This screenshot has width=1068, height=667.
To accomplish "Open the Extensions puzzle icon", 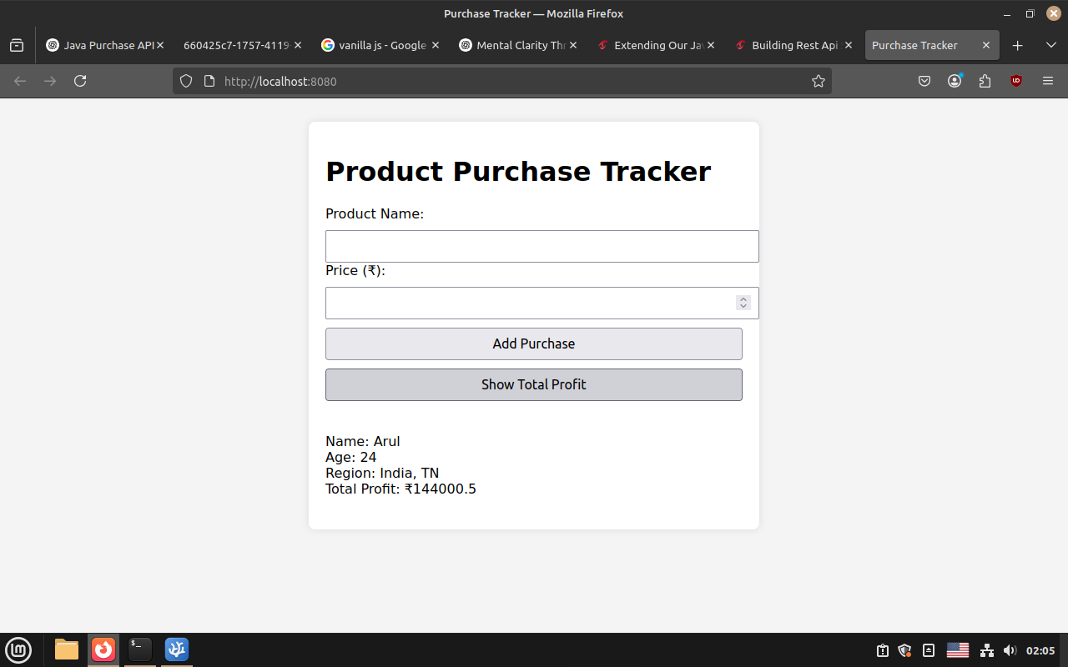I will point(985,81).
